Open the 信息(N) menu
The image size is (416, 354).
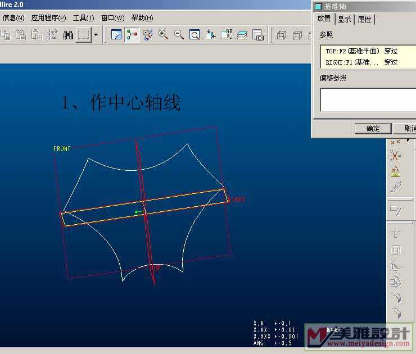(13, 18)
